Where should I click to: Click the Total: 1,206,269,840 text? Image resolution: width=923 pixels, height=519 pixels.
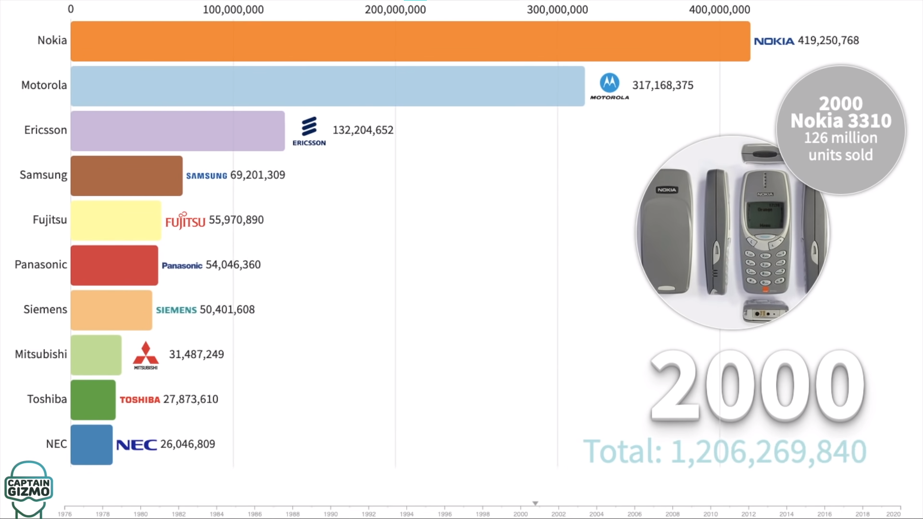[724, 452]
